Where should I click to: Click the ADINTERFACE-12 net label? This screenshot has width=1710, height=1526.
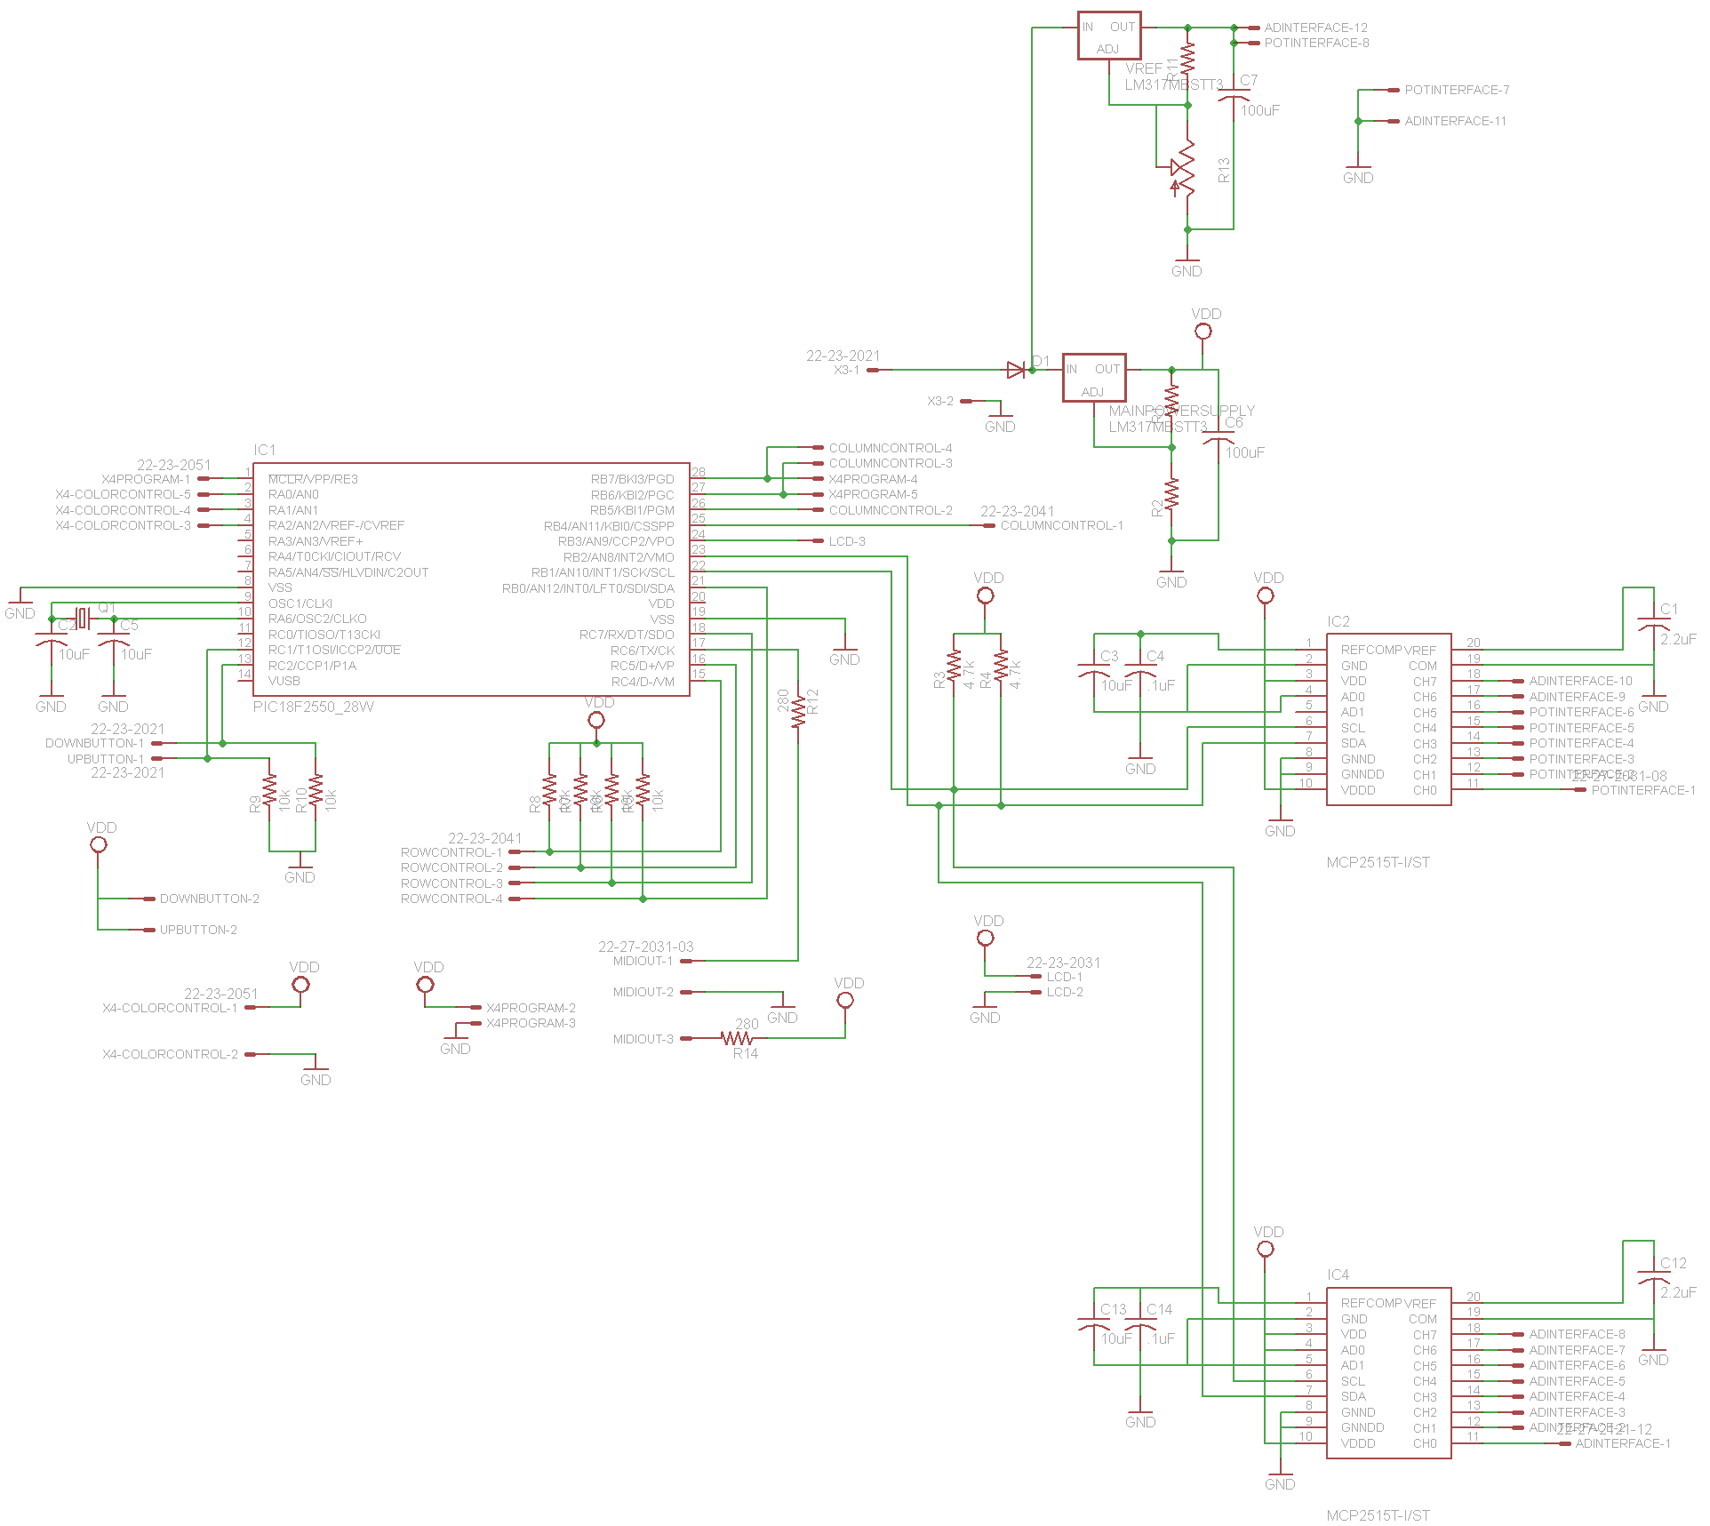point(1315,28)
